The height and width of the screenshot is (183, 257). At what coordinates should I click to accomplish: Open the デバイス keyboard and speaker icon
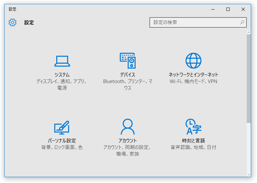128,61
